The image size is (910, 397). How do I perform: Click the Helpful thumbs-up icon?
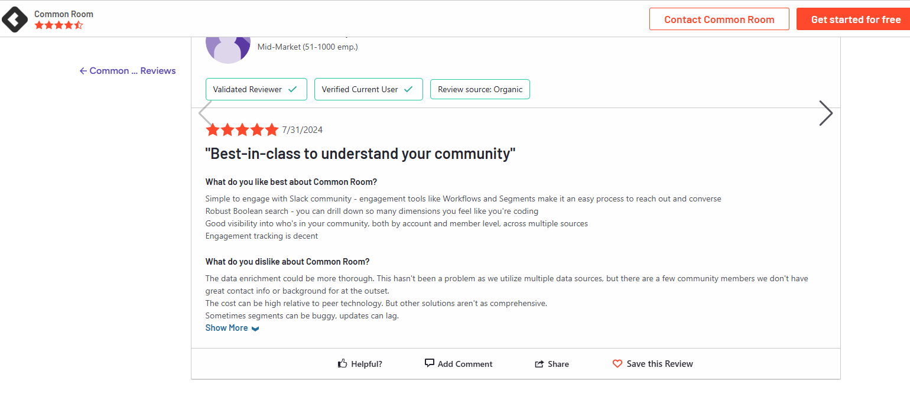[x=342, y=363]
